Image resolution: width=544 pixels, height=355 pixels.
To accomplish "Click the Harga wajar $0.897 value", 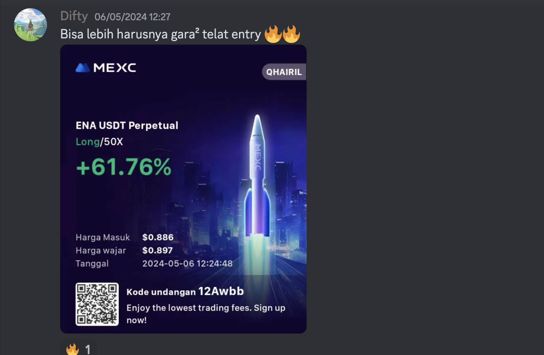I will (x=157, y=251).
